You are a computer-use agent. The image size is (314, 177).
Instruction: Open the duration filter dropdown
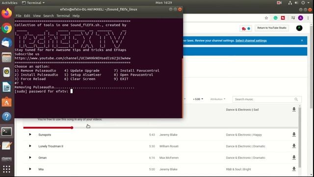pos(198,99)
